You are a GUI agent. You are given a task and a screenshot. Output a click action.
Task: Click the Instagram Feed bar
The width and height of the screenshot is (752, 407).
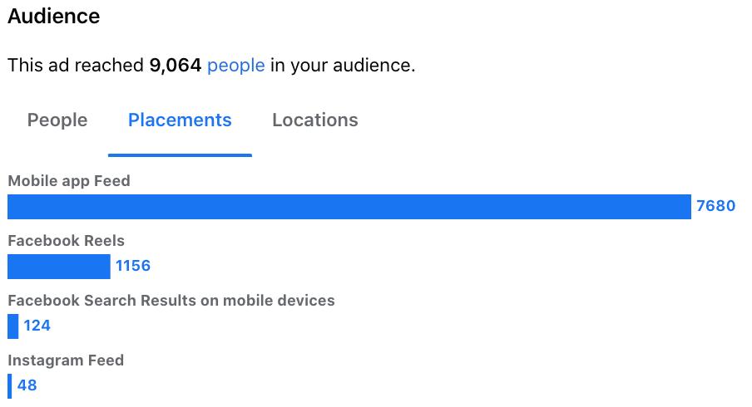click(x=10, y=386)
